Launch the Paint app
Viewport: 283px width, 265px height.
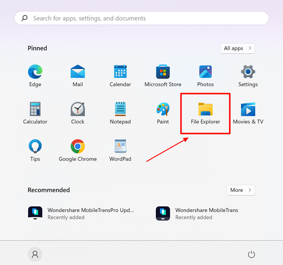point(163,113)
